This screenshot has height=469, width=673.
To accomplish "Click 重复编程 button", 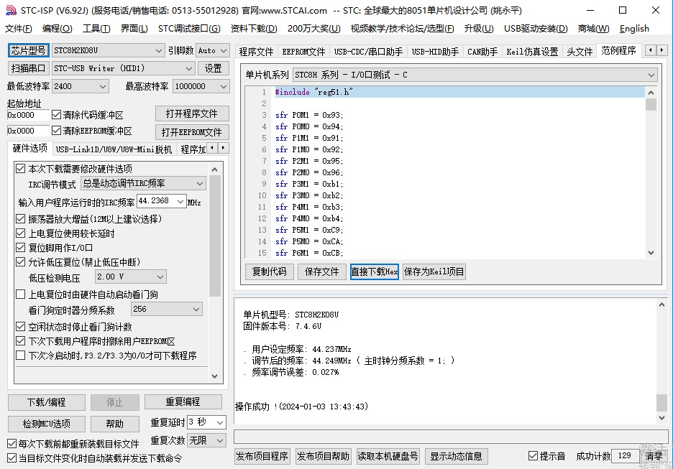I will click(x=183, y=401).
